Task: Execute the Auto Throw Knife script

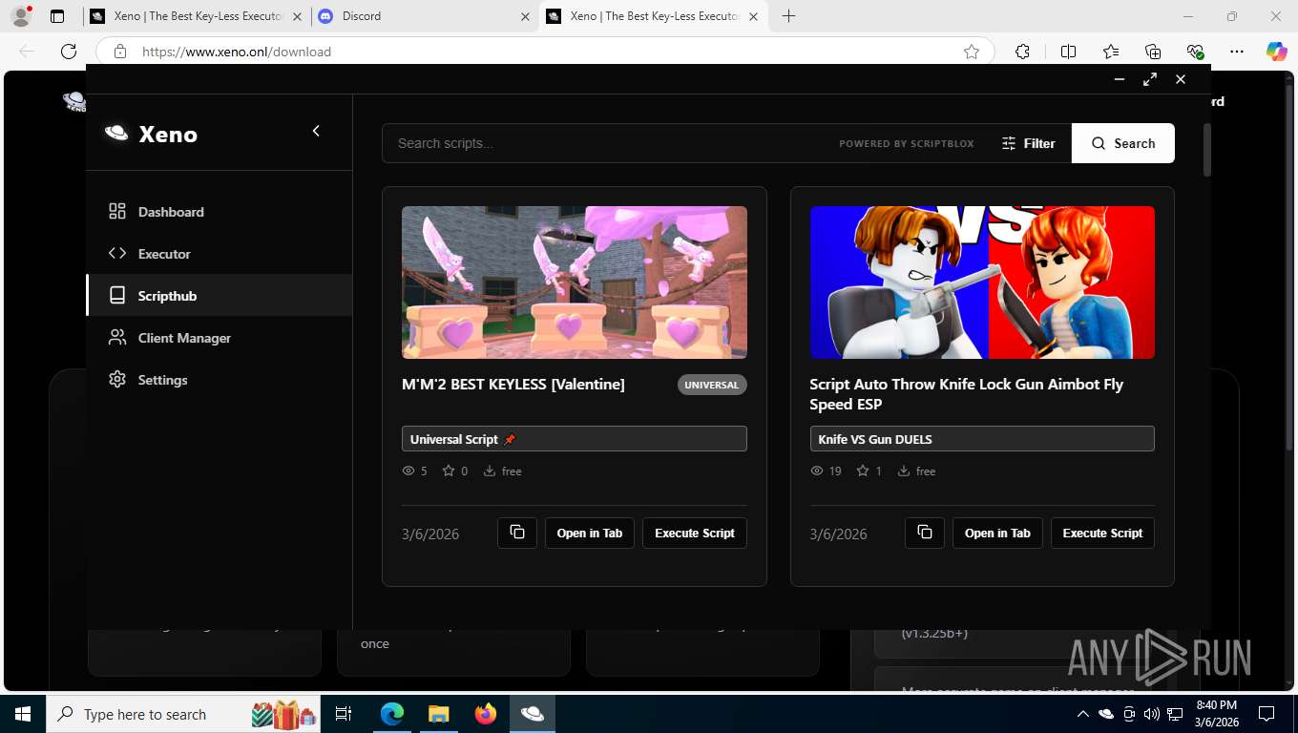Action: click(x=1102, y=533)
